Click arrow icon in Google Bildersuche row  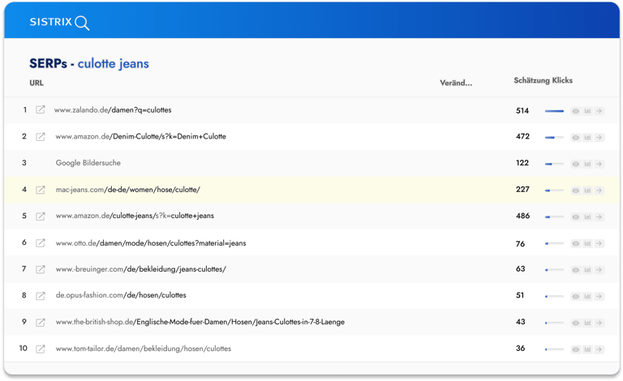[x=599, y=164]
